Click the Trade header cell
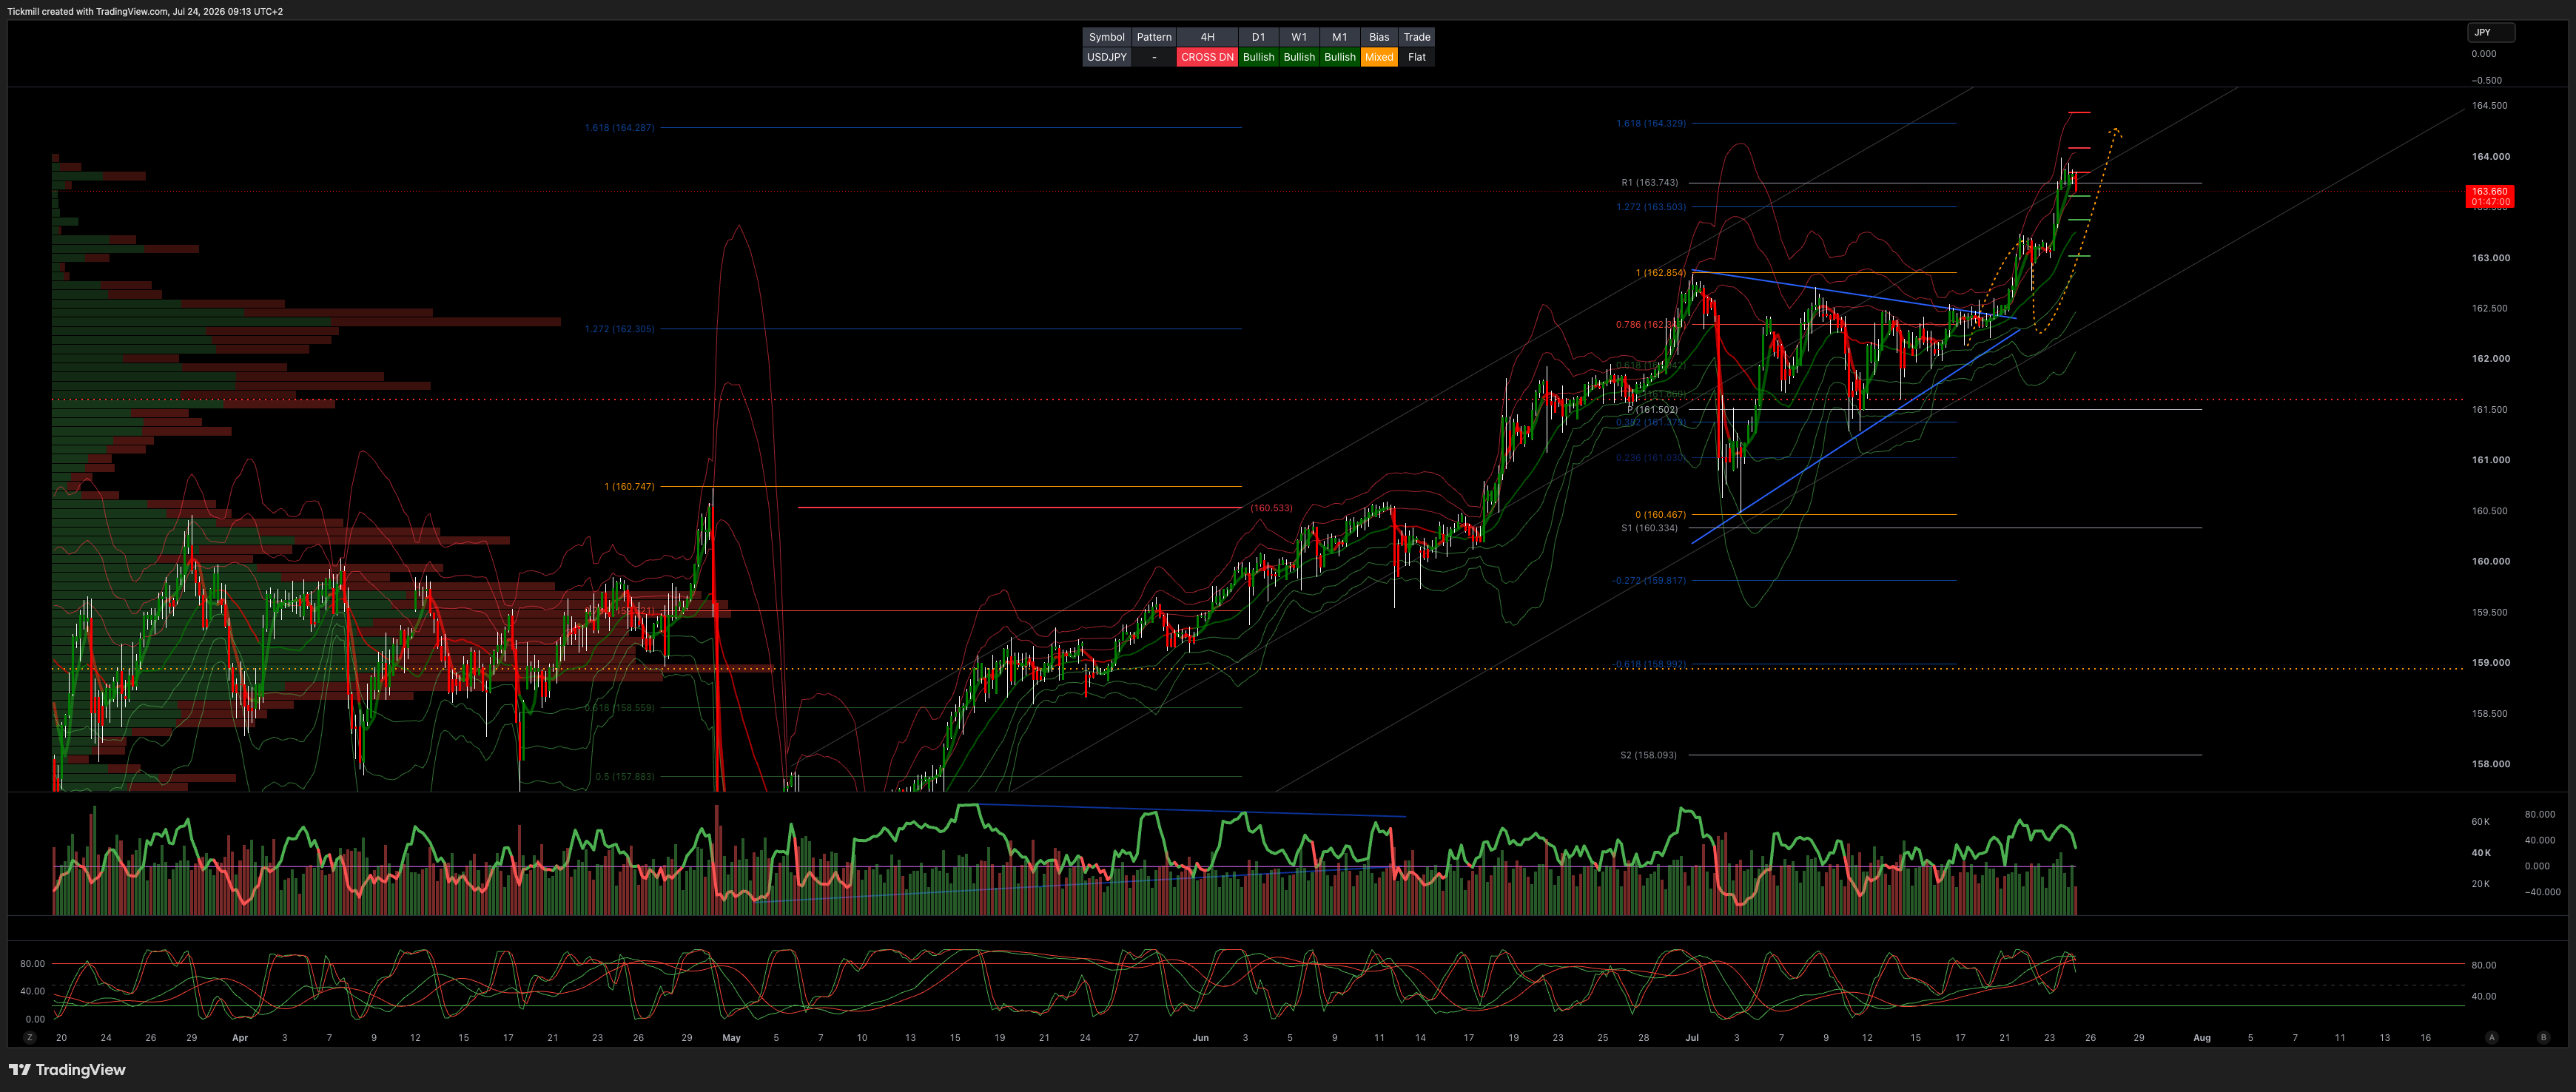 (x=1416, y=37)
